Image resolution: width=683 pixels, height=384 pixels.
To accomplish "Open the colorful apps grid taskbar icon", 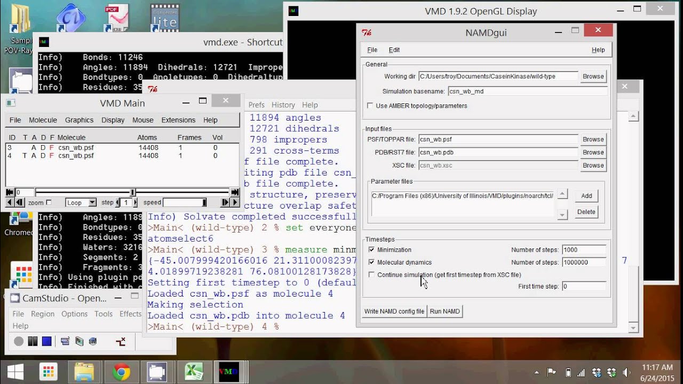I will (x=49, y=372).
